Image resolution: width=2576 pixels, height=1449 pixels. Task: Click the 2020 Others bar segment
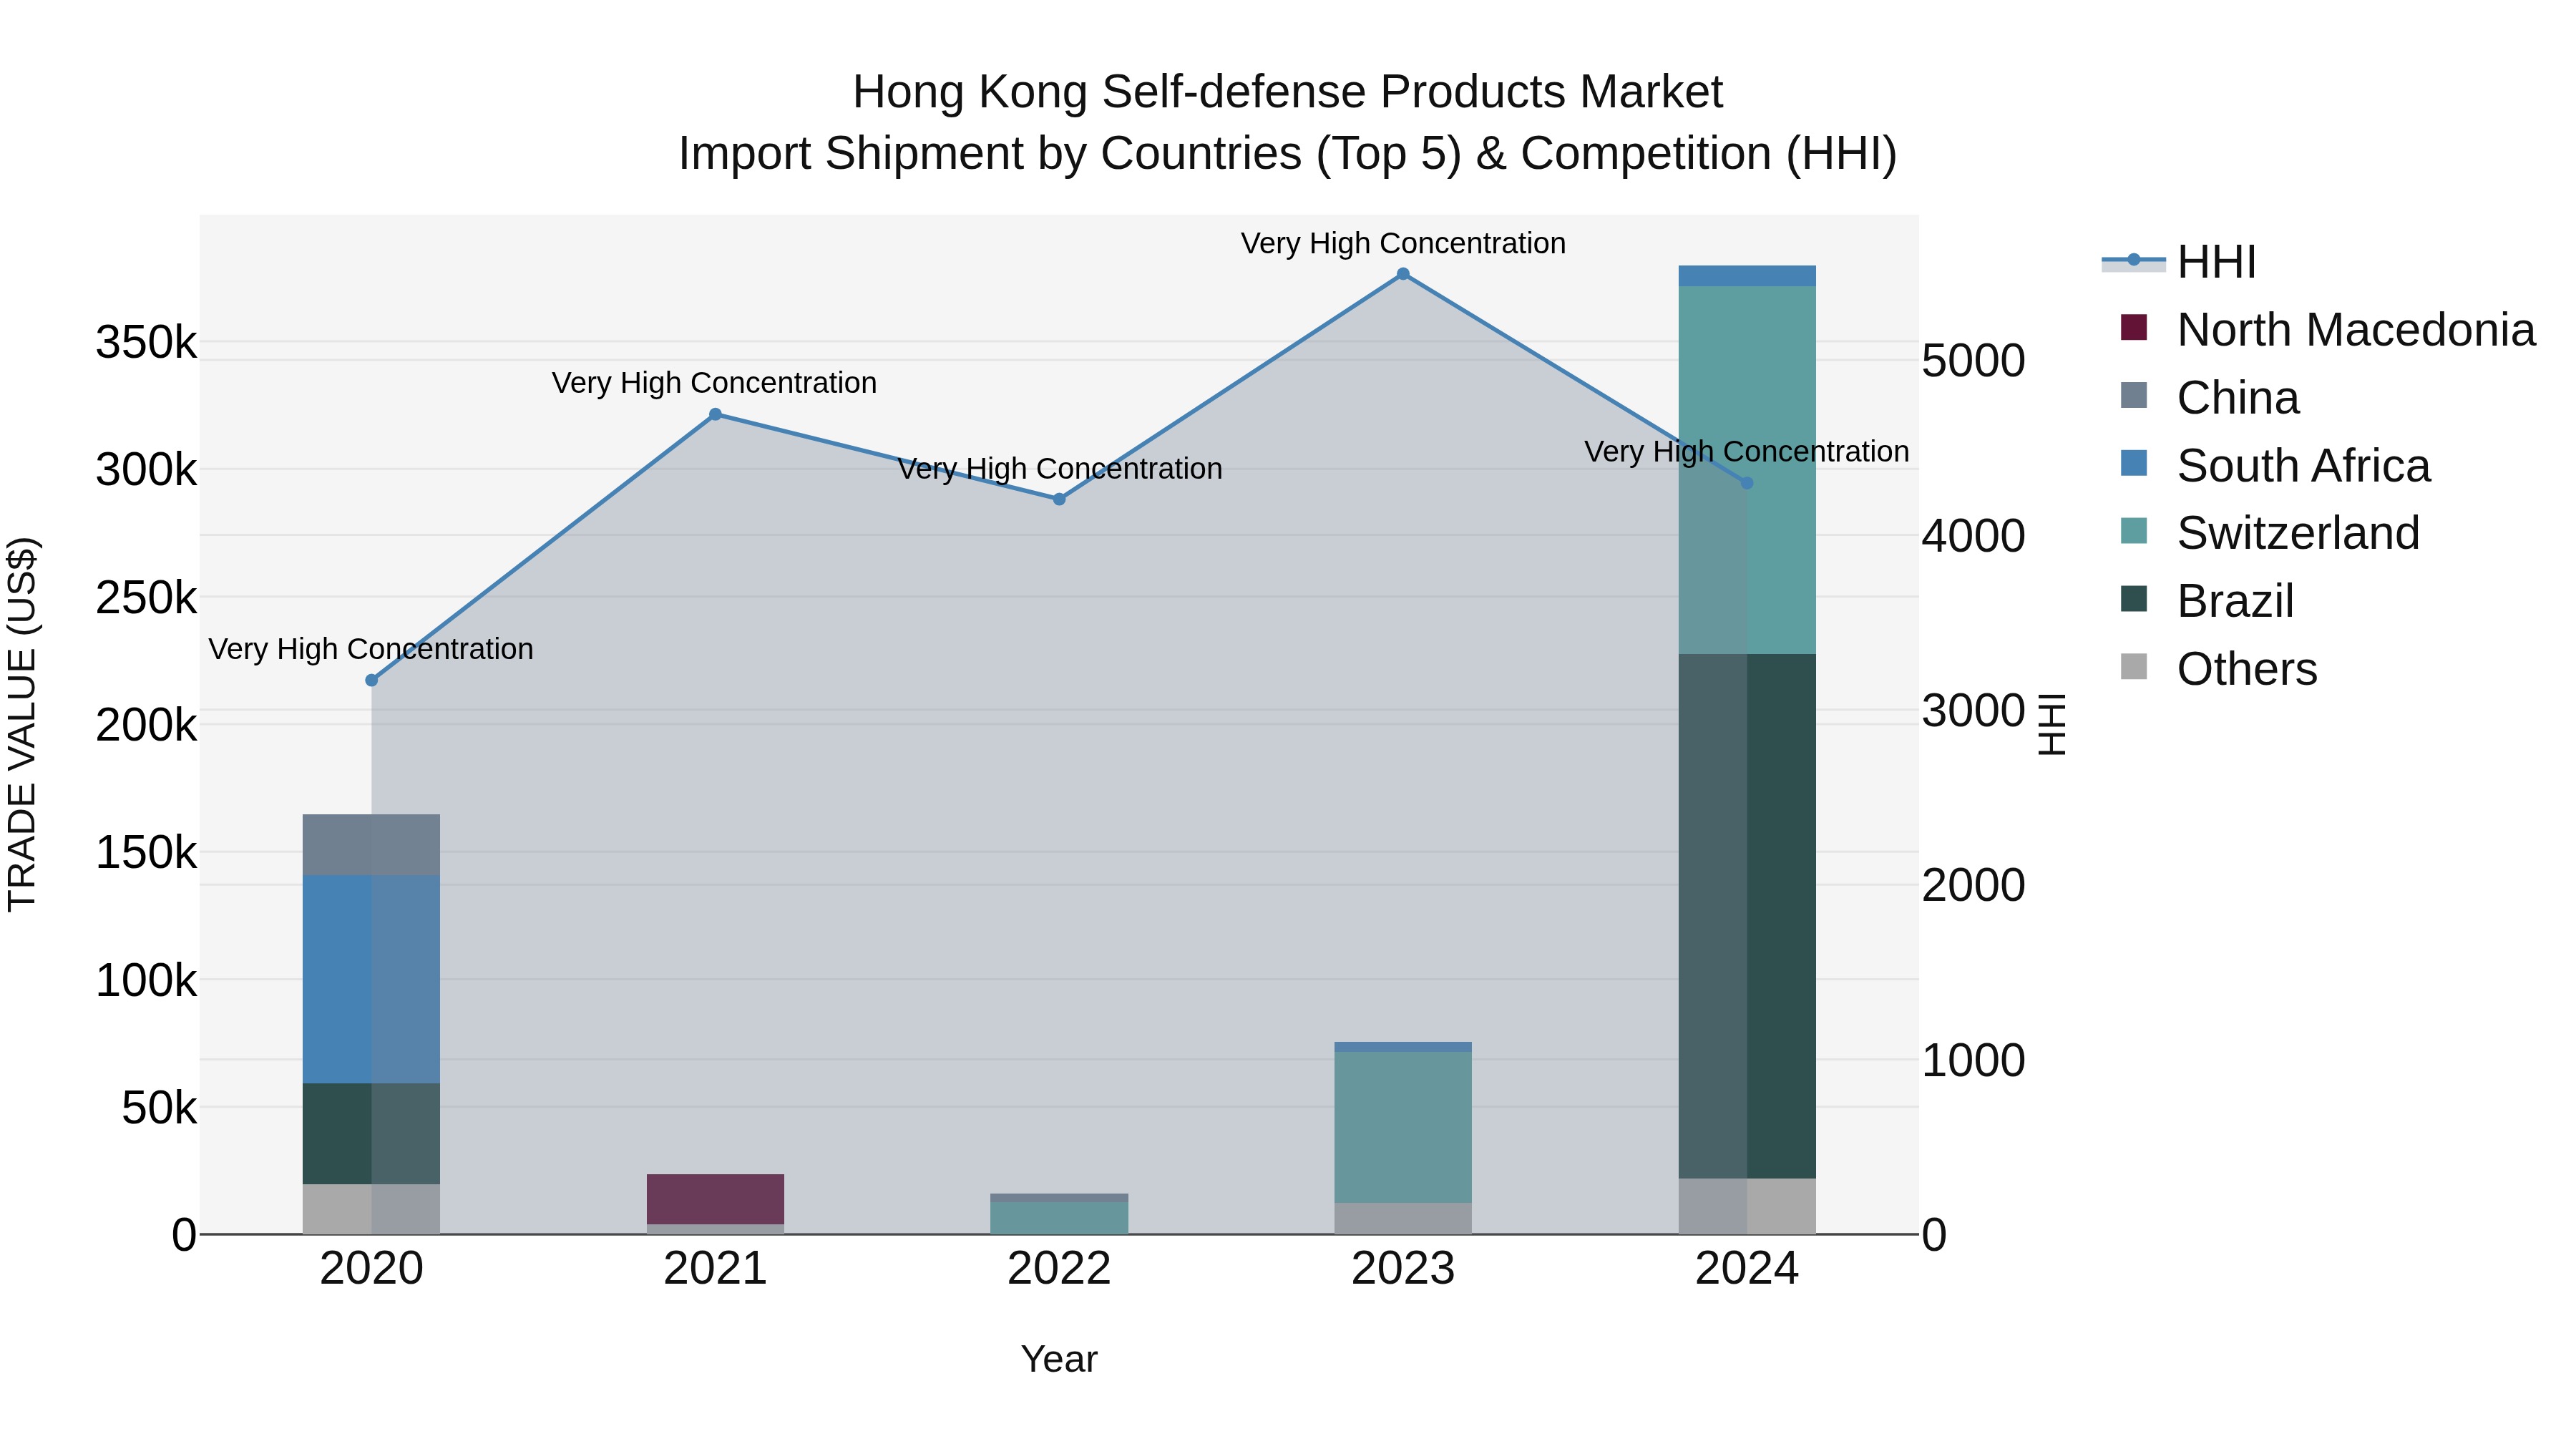coord(371,1210)
